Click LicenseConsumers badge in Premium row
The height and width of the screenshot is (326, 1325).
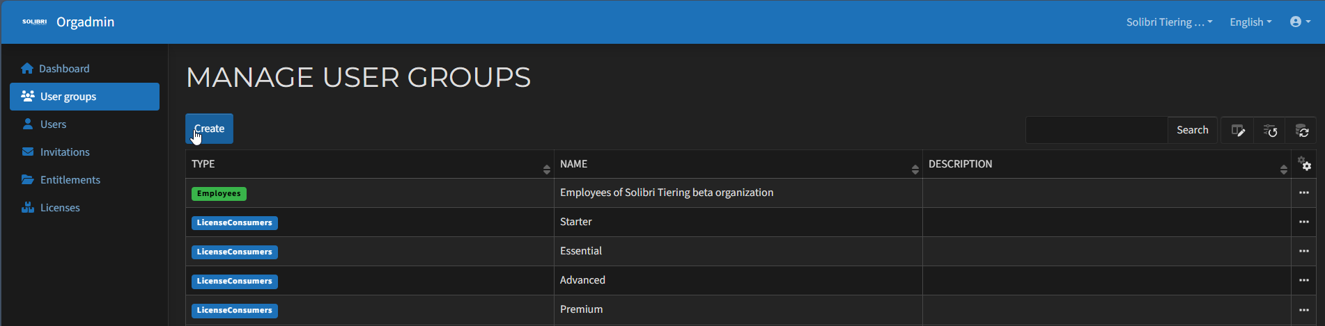[235, 311]
